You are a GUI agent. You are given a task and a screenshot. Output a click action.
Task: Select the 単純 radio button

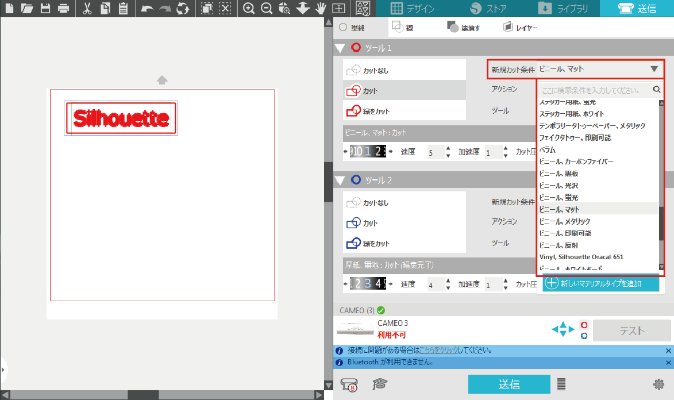click(x=344, y=27)
